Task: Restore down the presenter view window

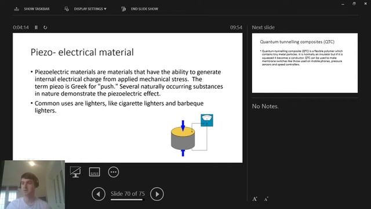Action: pos(354,4)
